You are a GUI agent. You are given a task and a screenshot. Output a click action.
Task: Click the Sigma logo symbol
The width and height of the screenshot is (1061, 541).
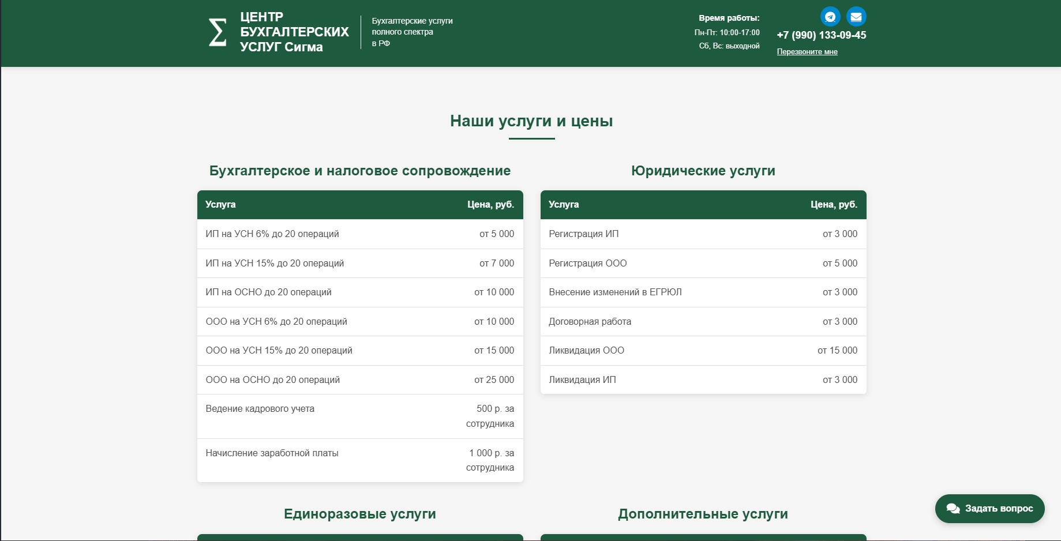[217, 32]
